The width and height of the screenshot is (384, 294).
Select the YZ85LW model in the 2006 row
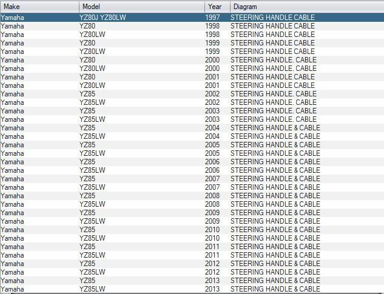point(92,170)
